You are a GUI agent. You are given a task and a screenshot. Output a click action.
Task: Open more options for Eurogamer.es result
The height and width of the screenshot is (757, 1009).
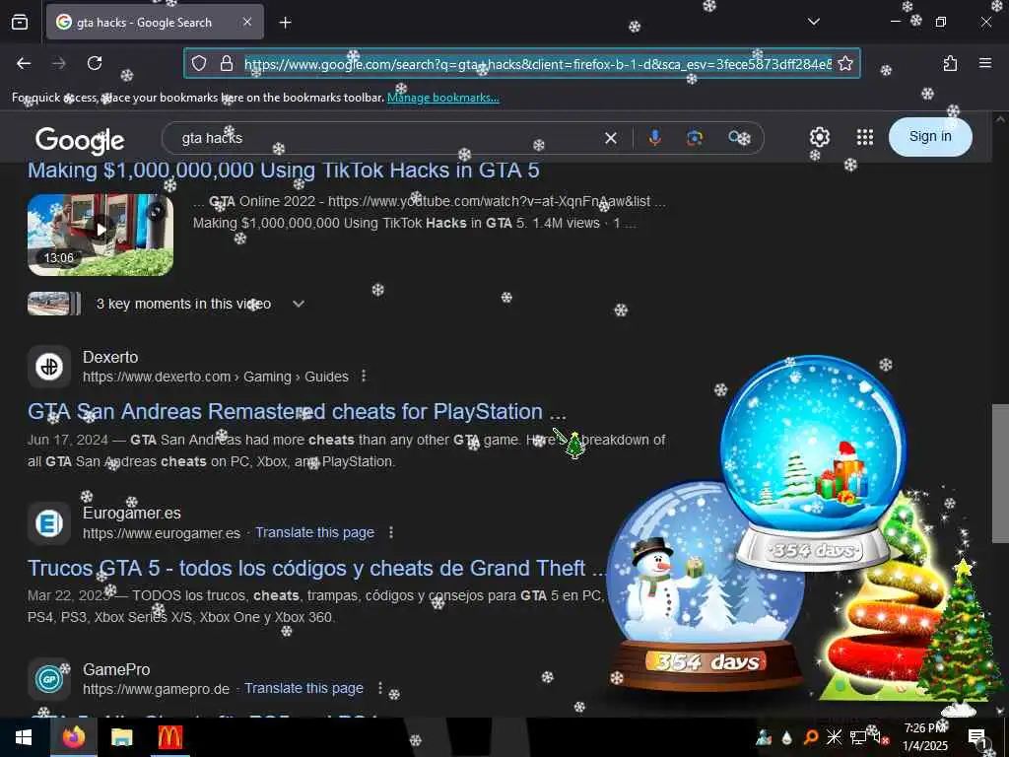[x=391, y=532]
